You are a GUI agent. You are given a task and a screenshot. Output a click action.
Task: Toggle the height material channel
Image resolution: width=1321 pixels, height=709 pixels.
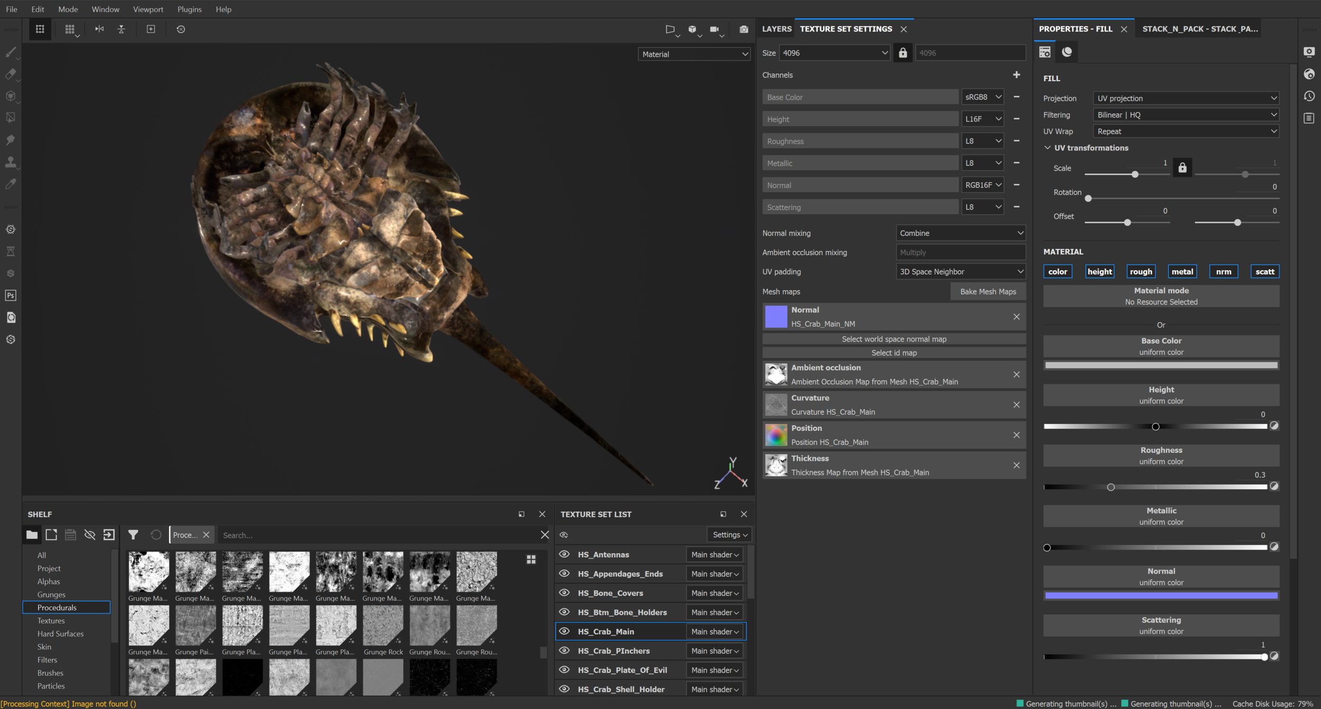coord(1099,271)
